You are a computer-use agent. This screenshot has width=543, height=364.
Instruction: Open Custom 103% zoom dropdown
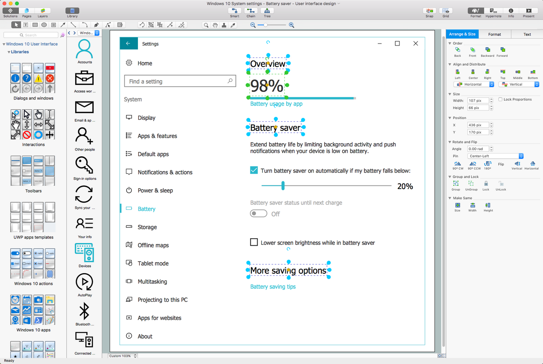click(123, 356)
